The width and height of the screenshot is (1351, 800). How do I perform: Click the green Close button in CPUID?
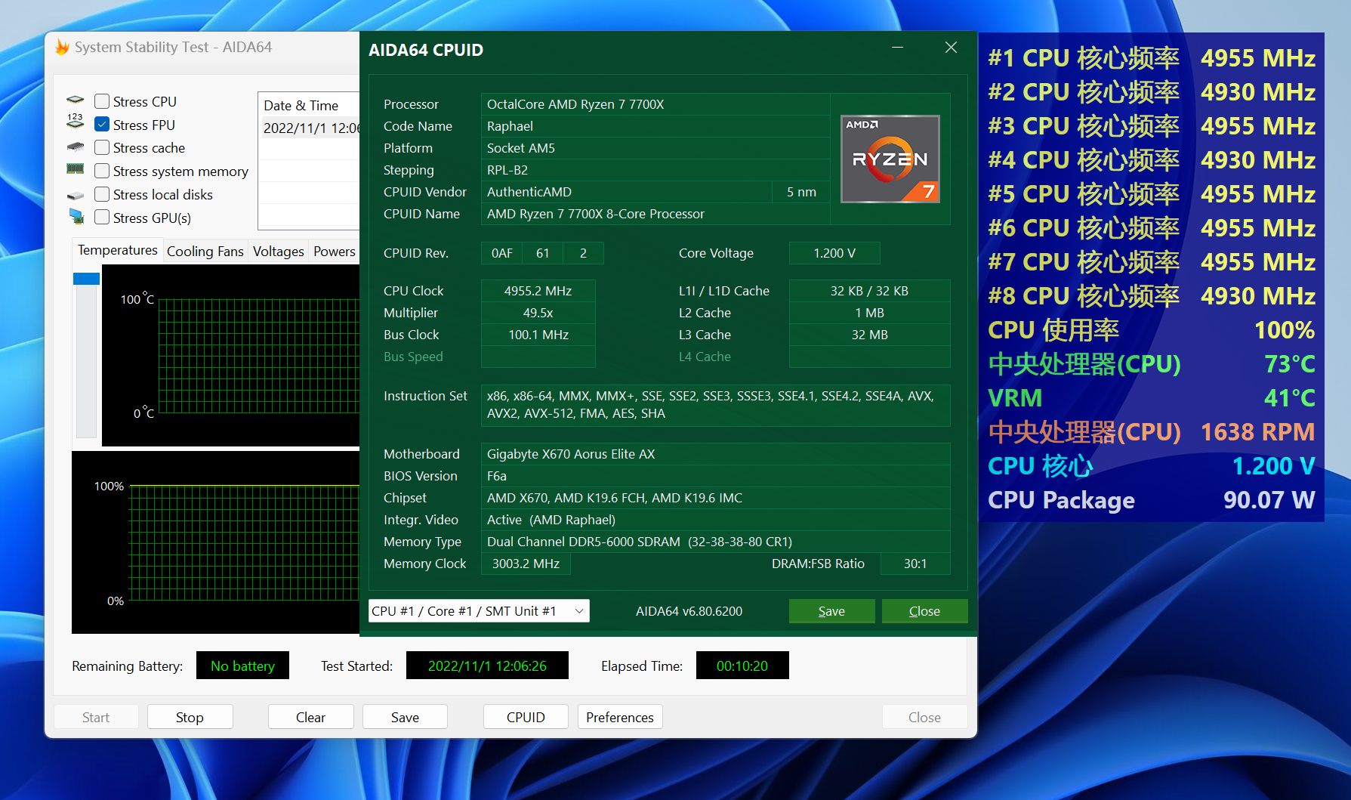coord(924,611)
